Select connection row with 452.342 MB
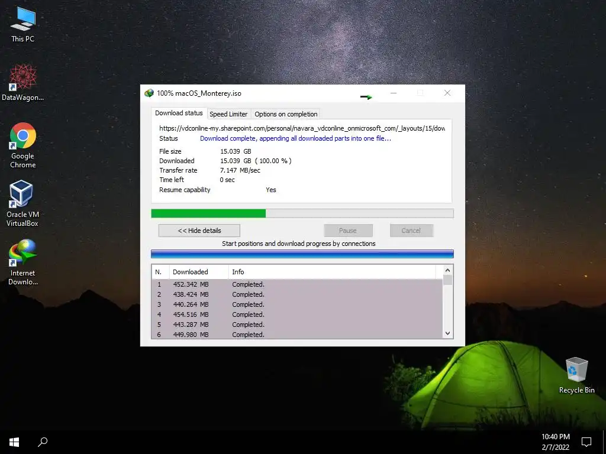 click(297, 284)
